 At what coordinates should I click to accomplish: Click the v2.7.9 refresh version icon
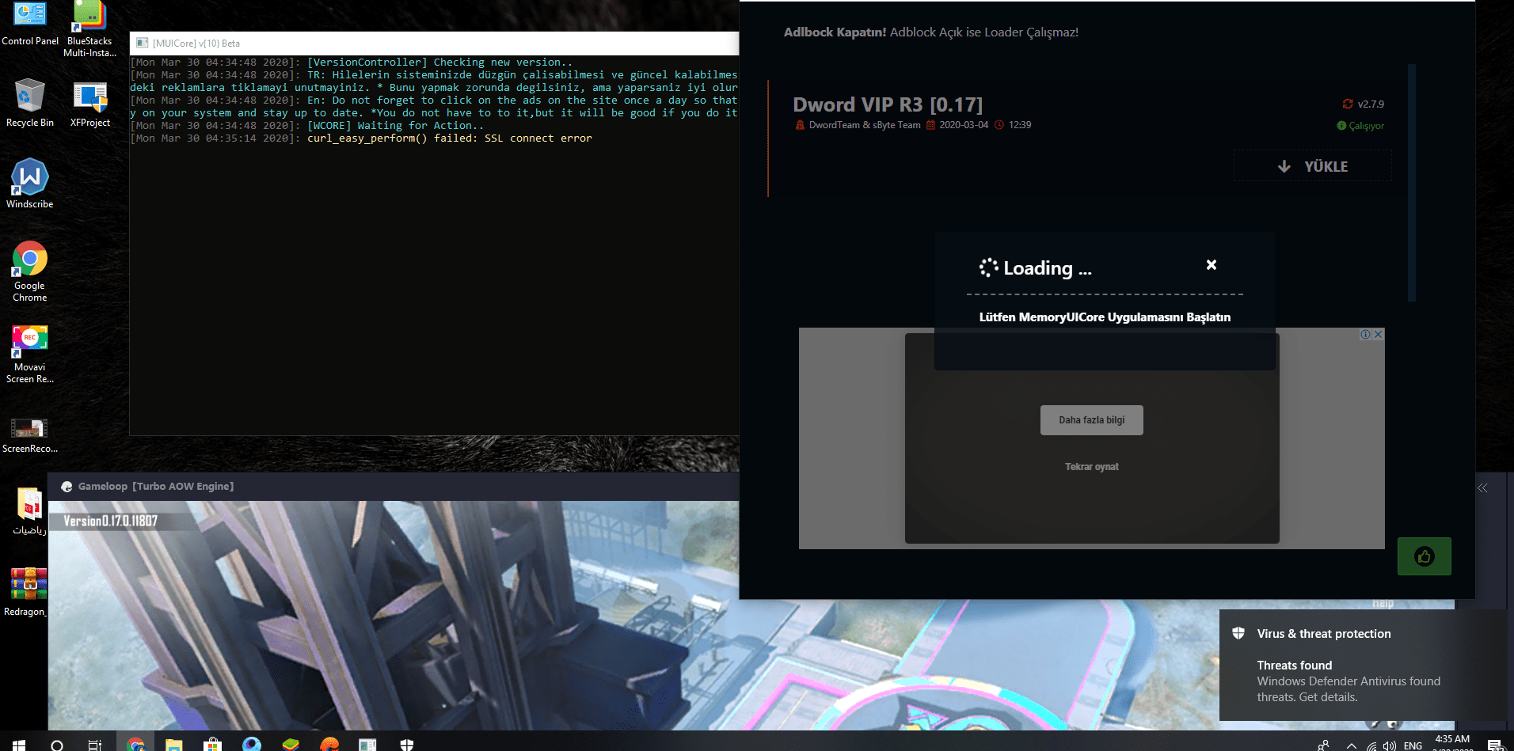point(1348,104)
